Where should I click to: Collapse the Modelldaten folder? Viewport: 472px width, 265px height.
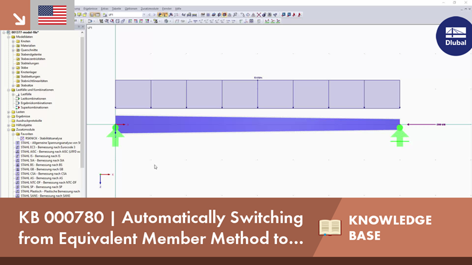[9, 37]
